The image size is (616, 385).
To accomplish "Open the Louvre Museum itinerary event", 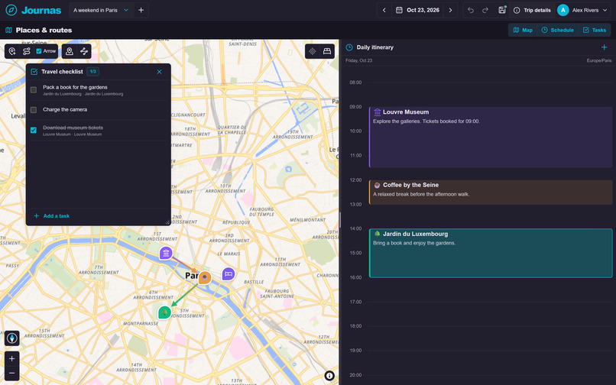I will coord(491,137).
